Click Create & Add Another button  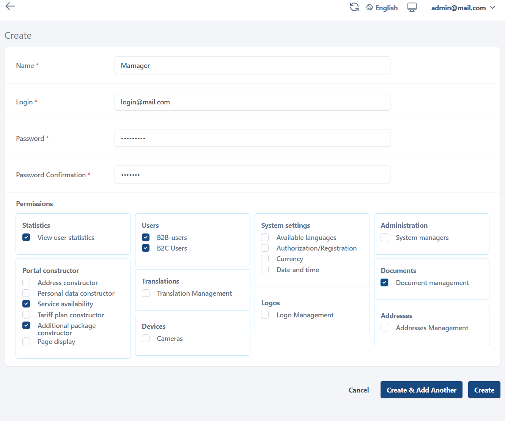[x=421, y=390]
